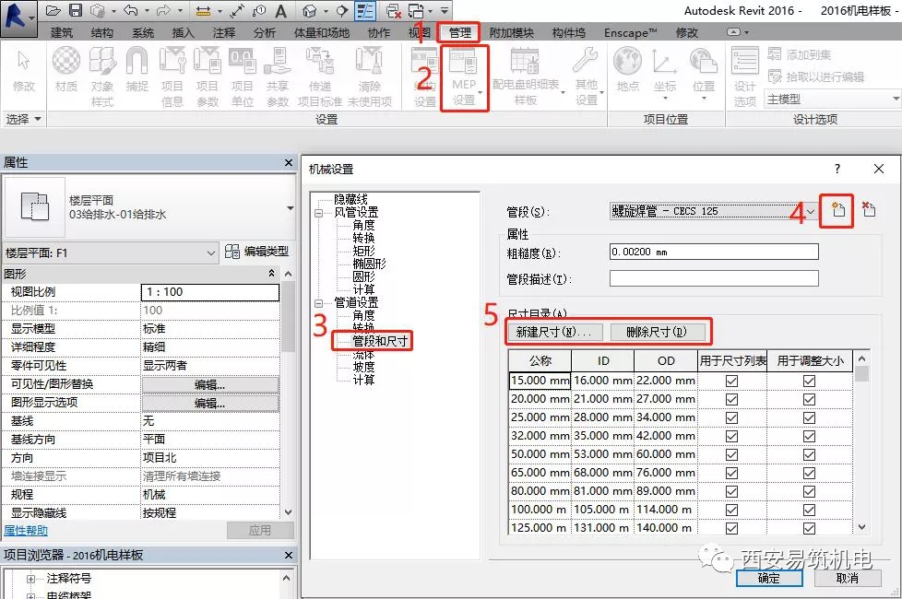The image size is (902, 599).
Task: Toggle 用于尺寸列表 checkbox for 20.000 mm row
Action: pos(731,400)
